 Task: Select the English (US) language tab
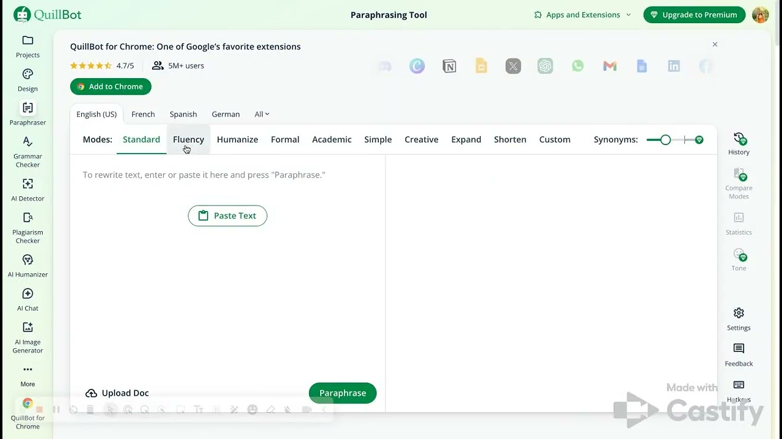click(97, 114)
